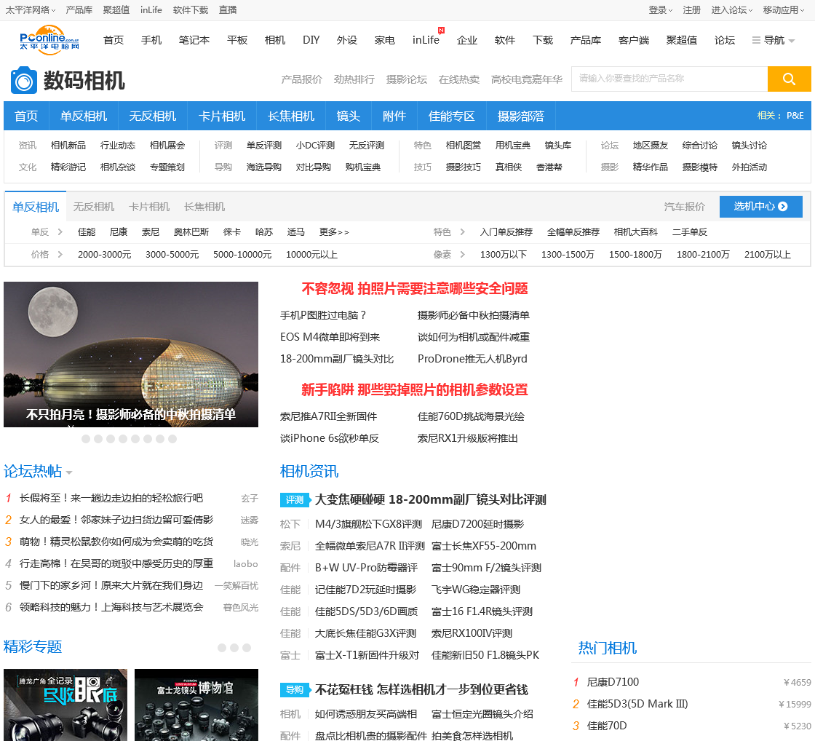Expand the 导航 menu arrow
The image size is (815, 741).
[792, 41]
